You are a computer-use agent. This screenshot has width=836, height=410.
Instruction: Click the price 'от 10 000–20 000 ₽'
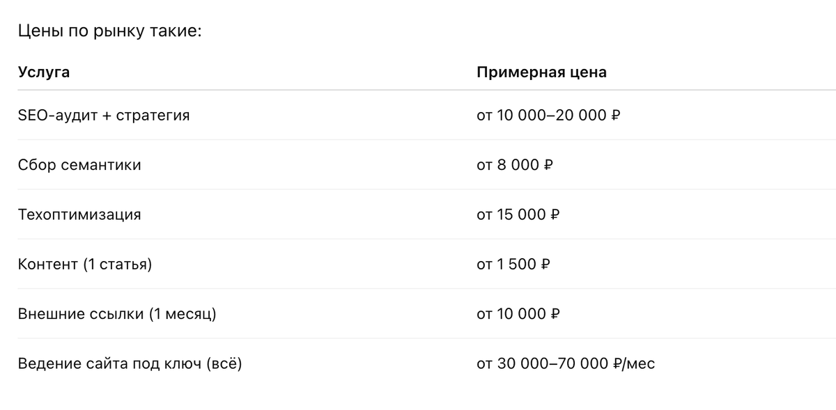coord(548,115)
